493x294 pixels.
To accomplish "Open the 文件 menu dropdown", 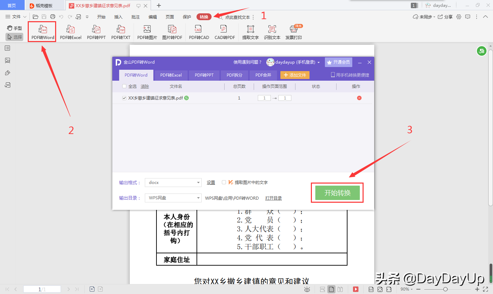I will pyautogui.click(x=16, y=16).
